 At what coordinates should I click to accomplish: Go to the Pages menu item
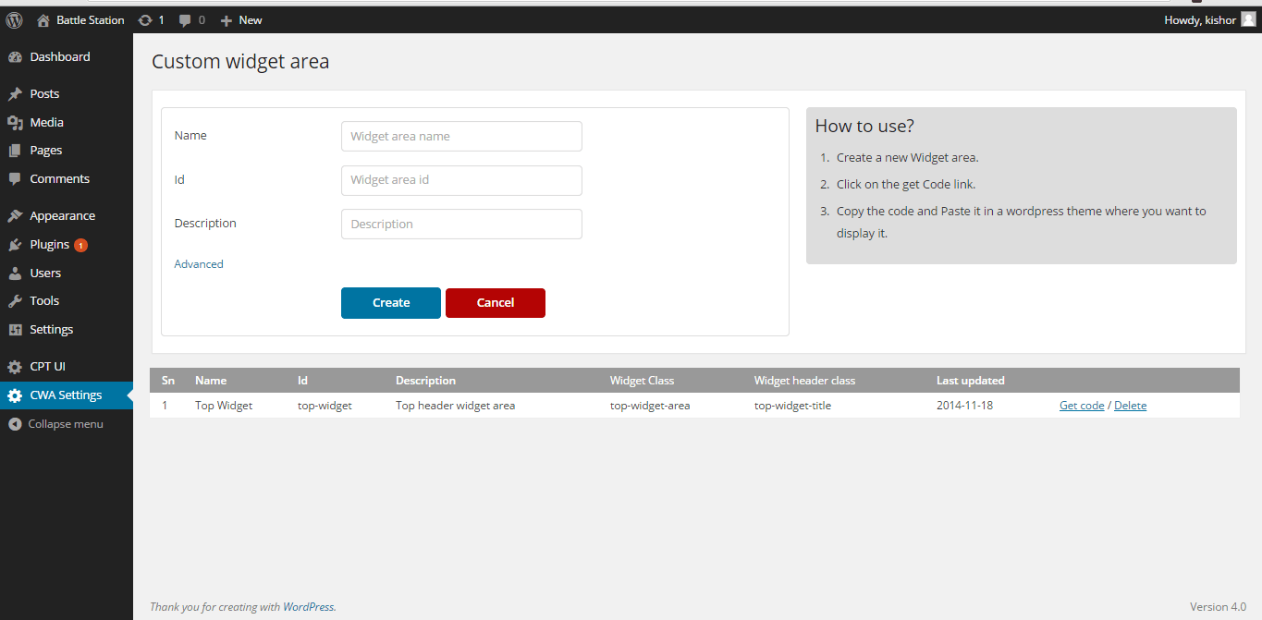pos(49,150)
